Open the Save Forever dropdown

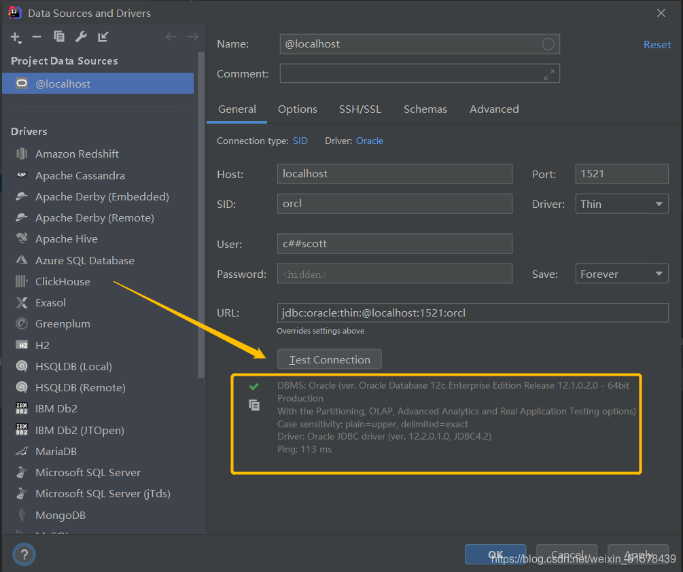click(x=622, y=274)
